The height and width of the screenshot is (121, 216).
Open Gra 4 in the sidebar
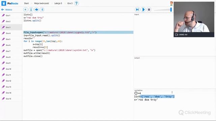11,33
